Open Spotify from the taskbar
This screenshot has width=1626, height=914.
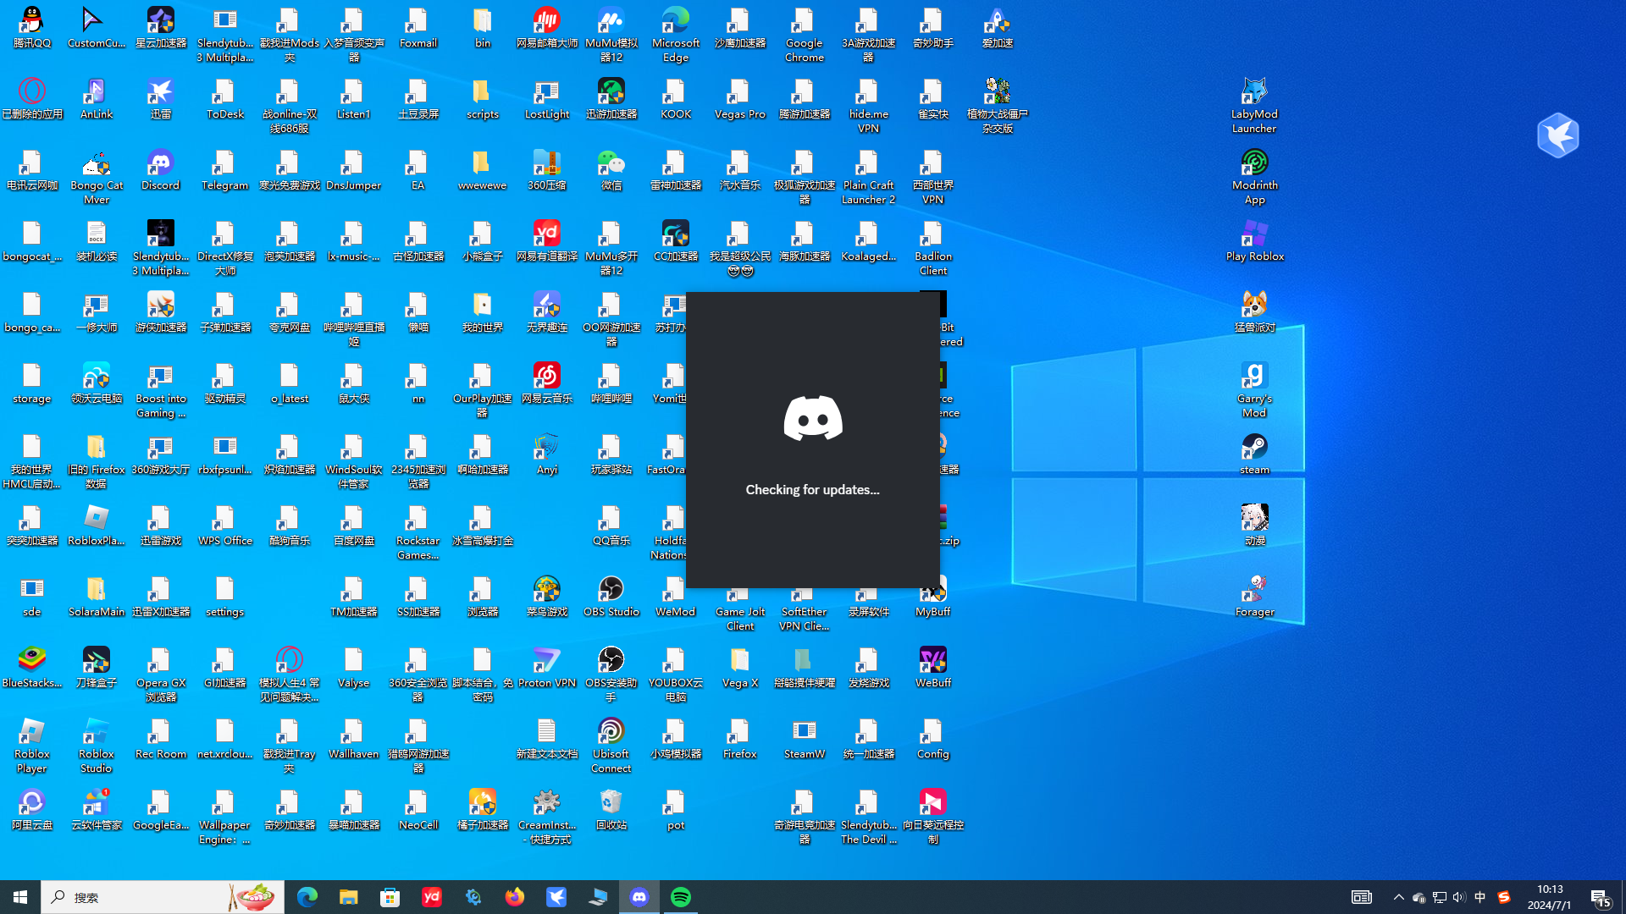click(681, 897)
